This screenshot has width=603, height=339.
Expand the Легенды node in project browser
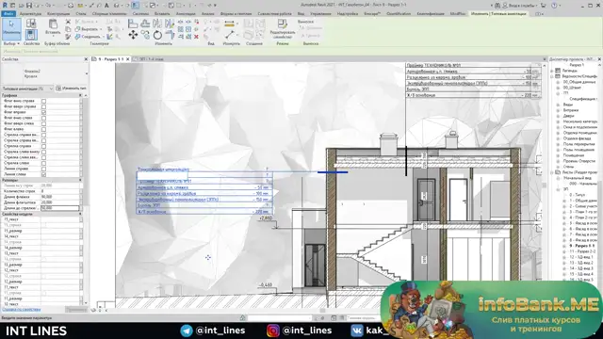tap(552, 71)
